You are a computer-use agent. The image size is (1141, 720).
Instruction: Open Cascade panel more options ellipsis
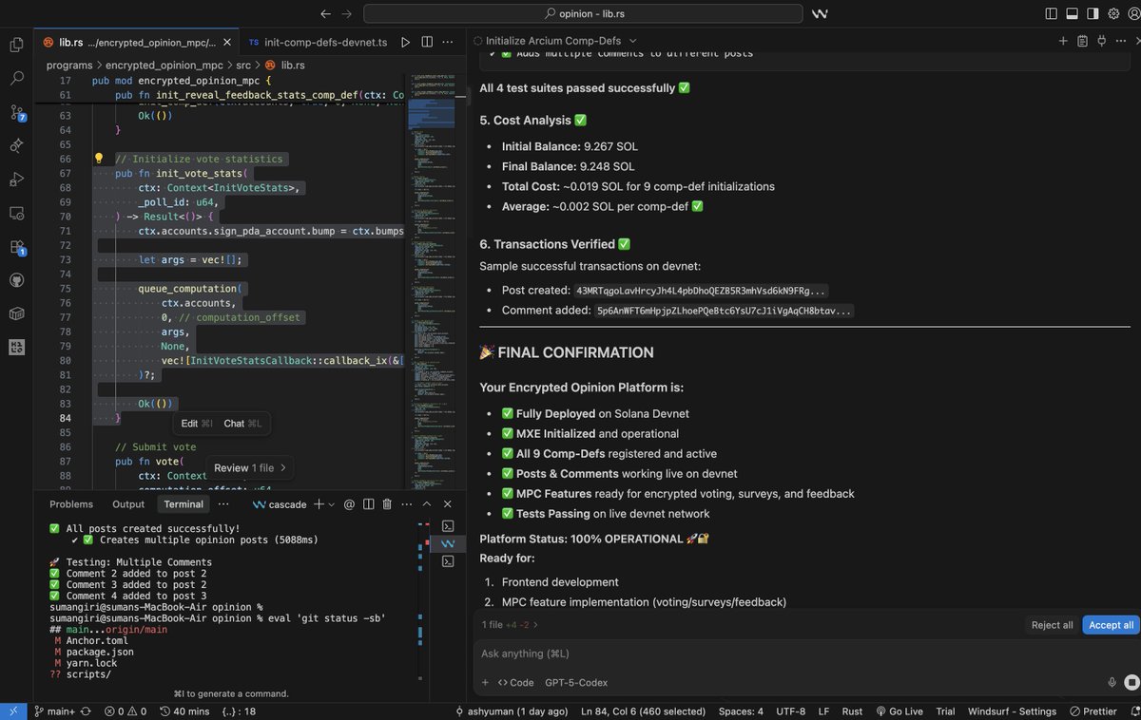[1123, 41]
